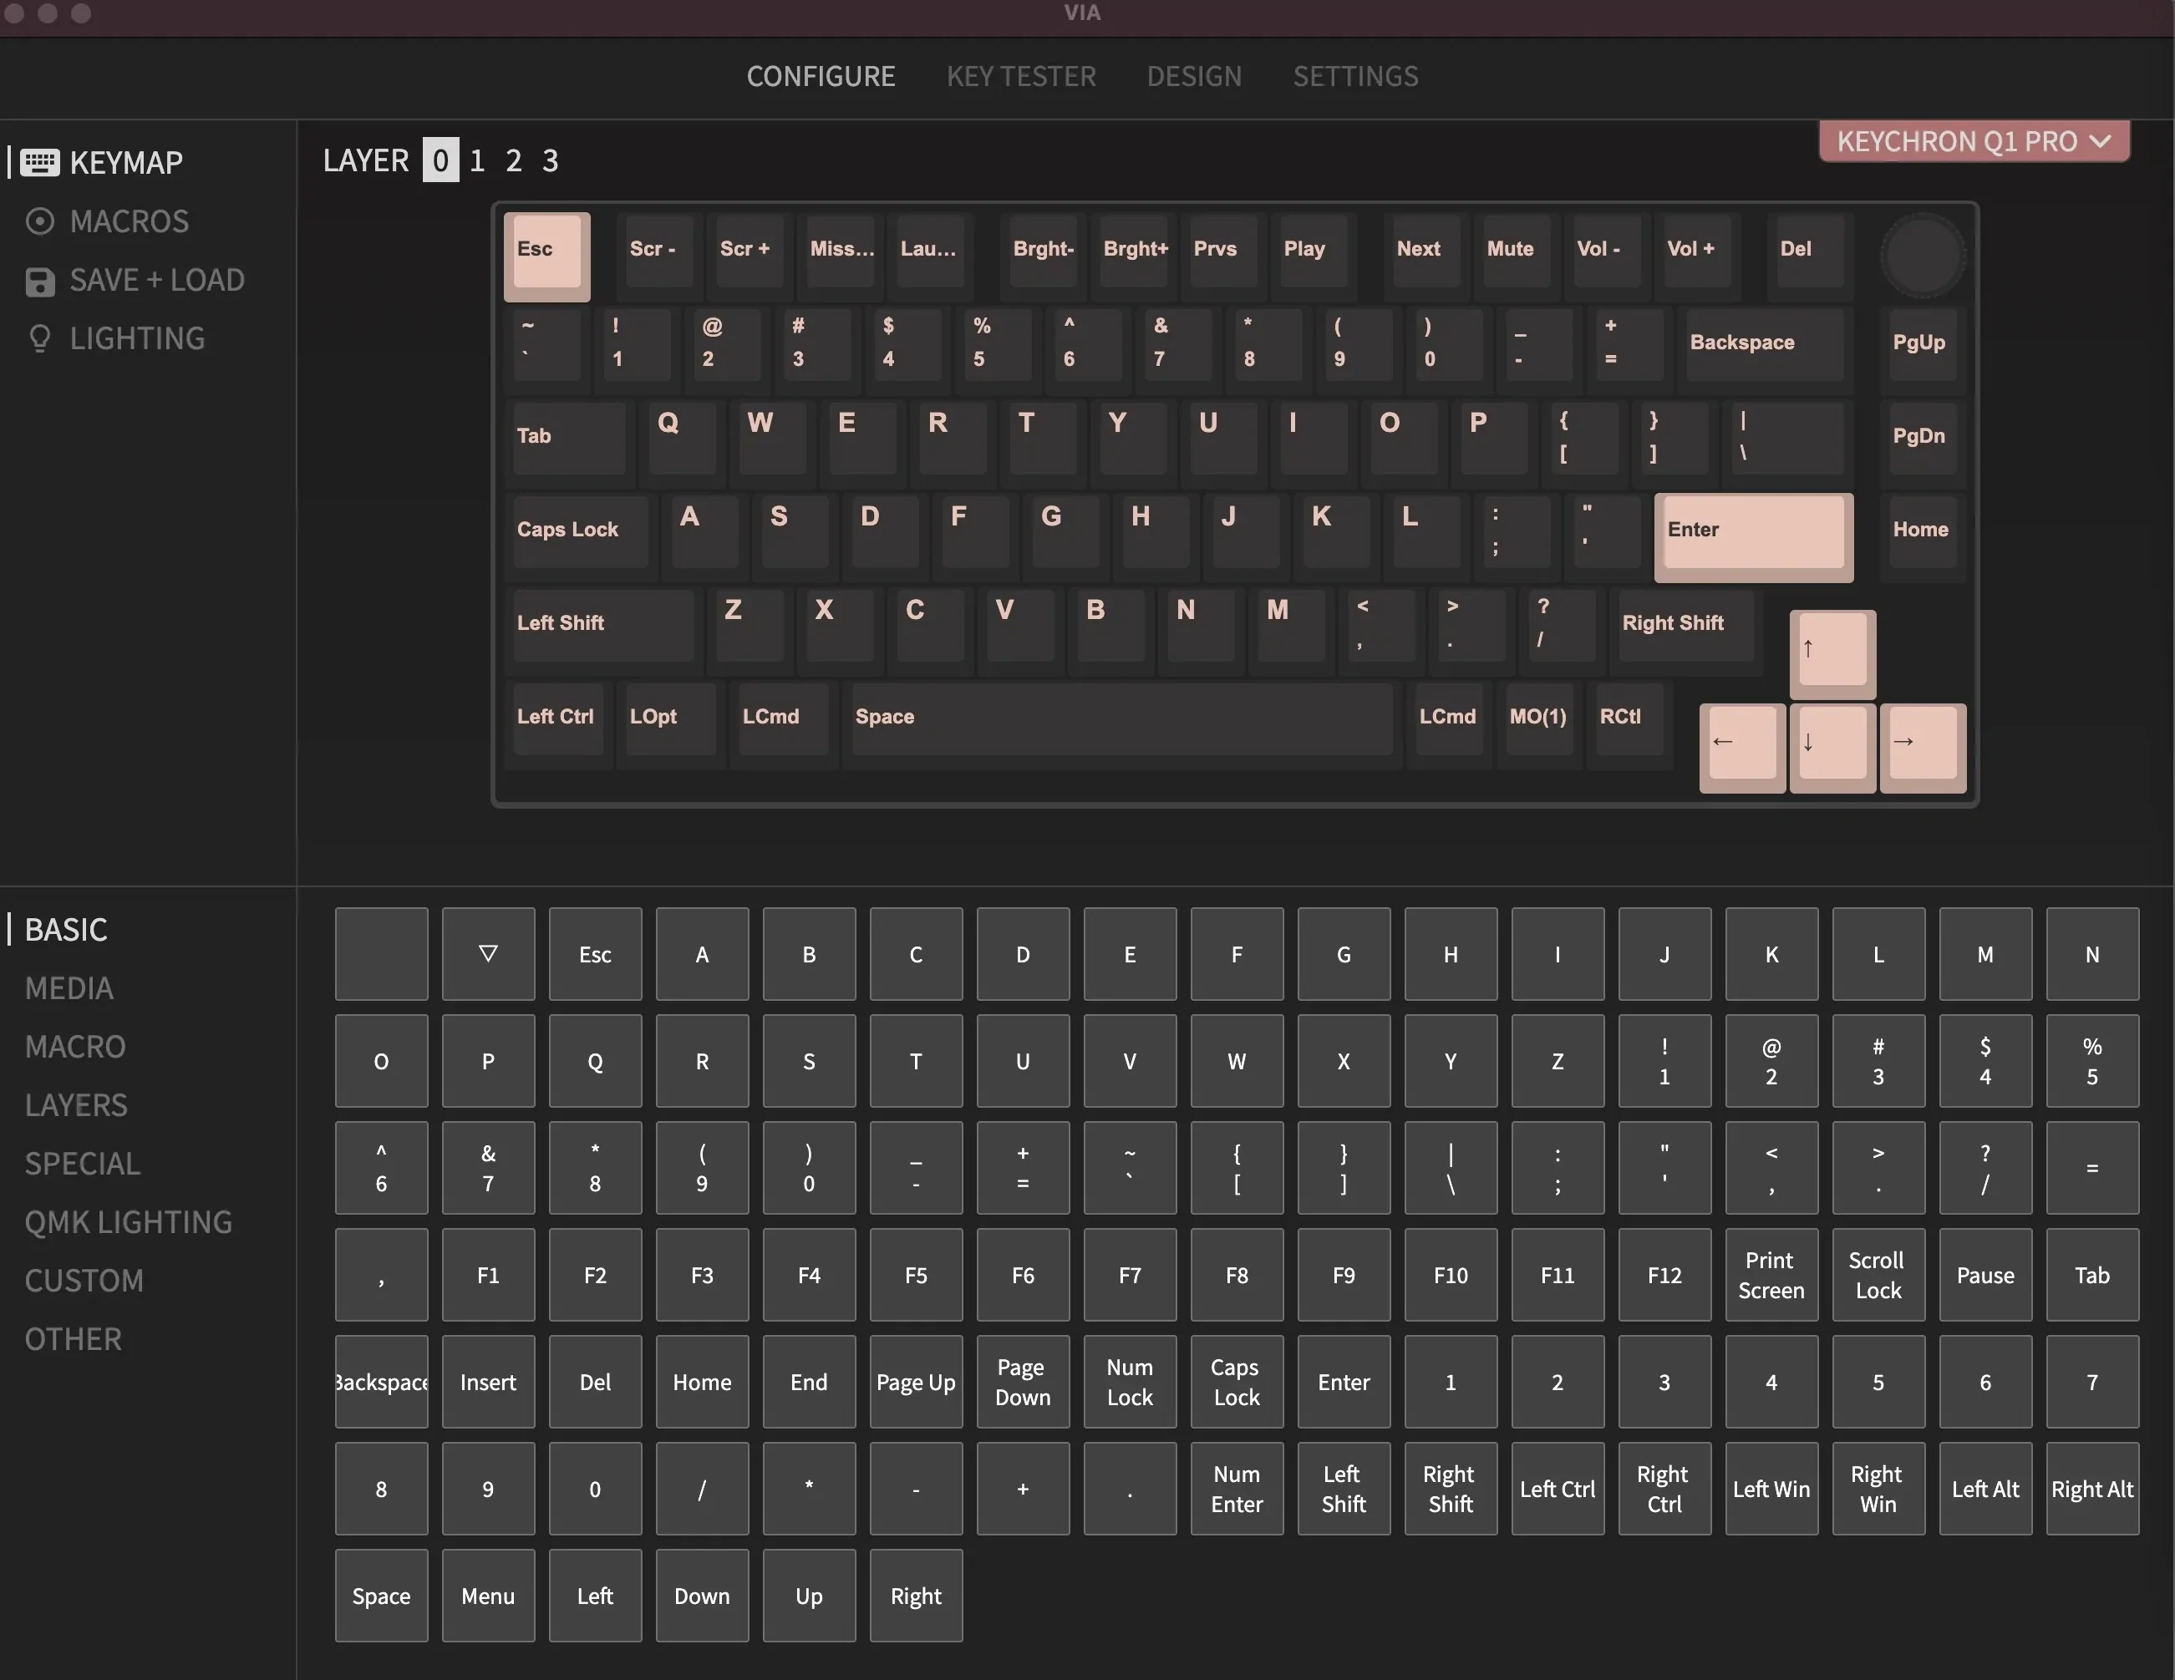This screenshot has height=1680, width=2175.
Task: Open Save + Load floppy icon
Action: (x=40, y=281)
